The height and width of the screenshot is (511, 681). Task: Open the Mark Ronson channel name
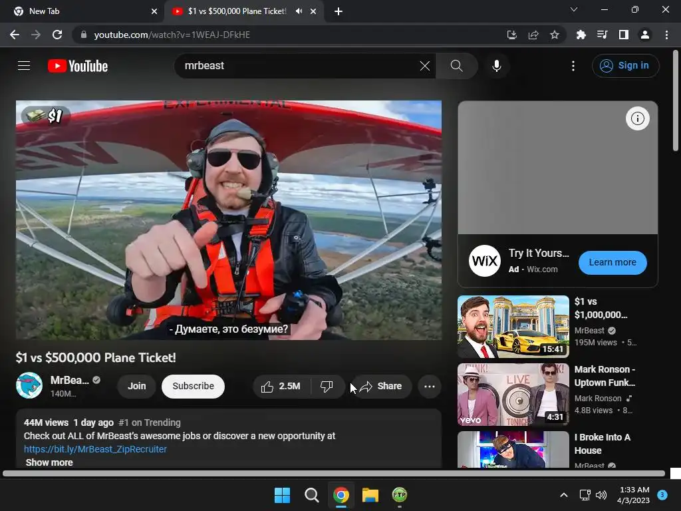(598, 399)
